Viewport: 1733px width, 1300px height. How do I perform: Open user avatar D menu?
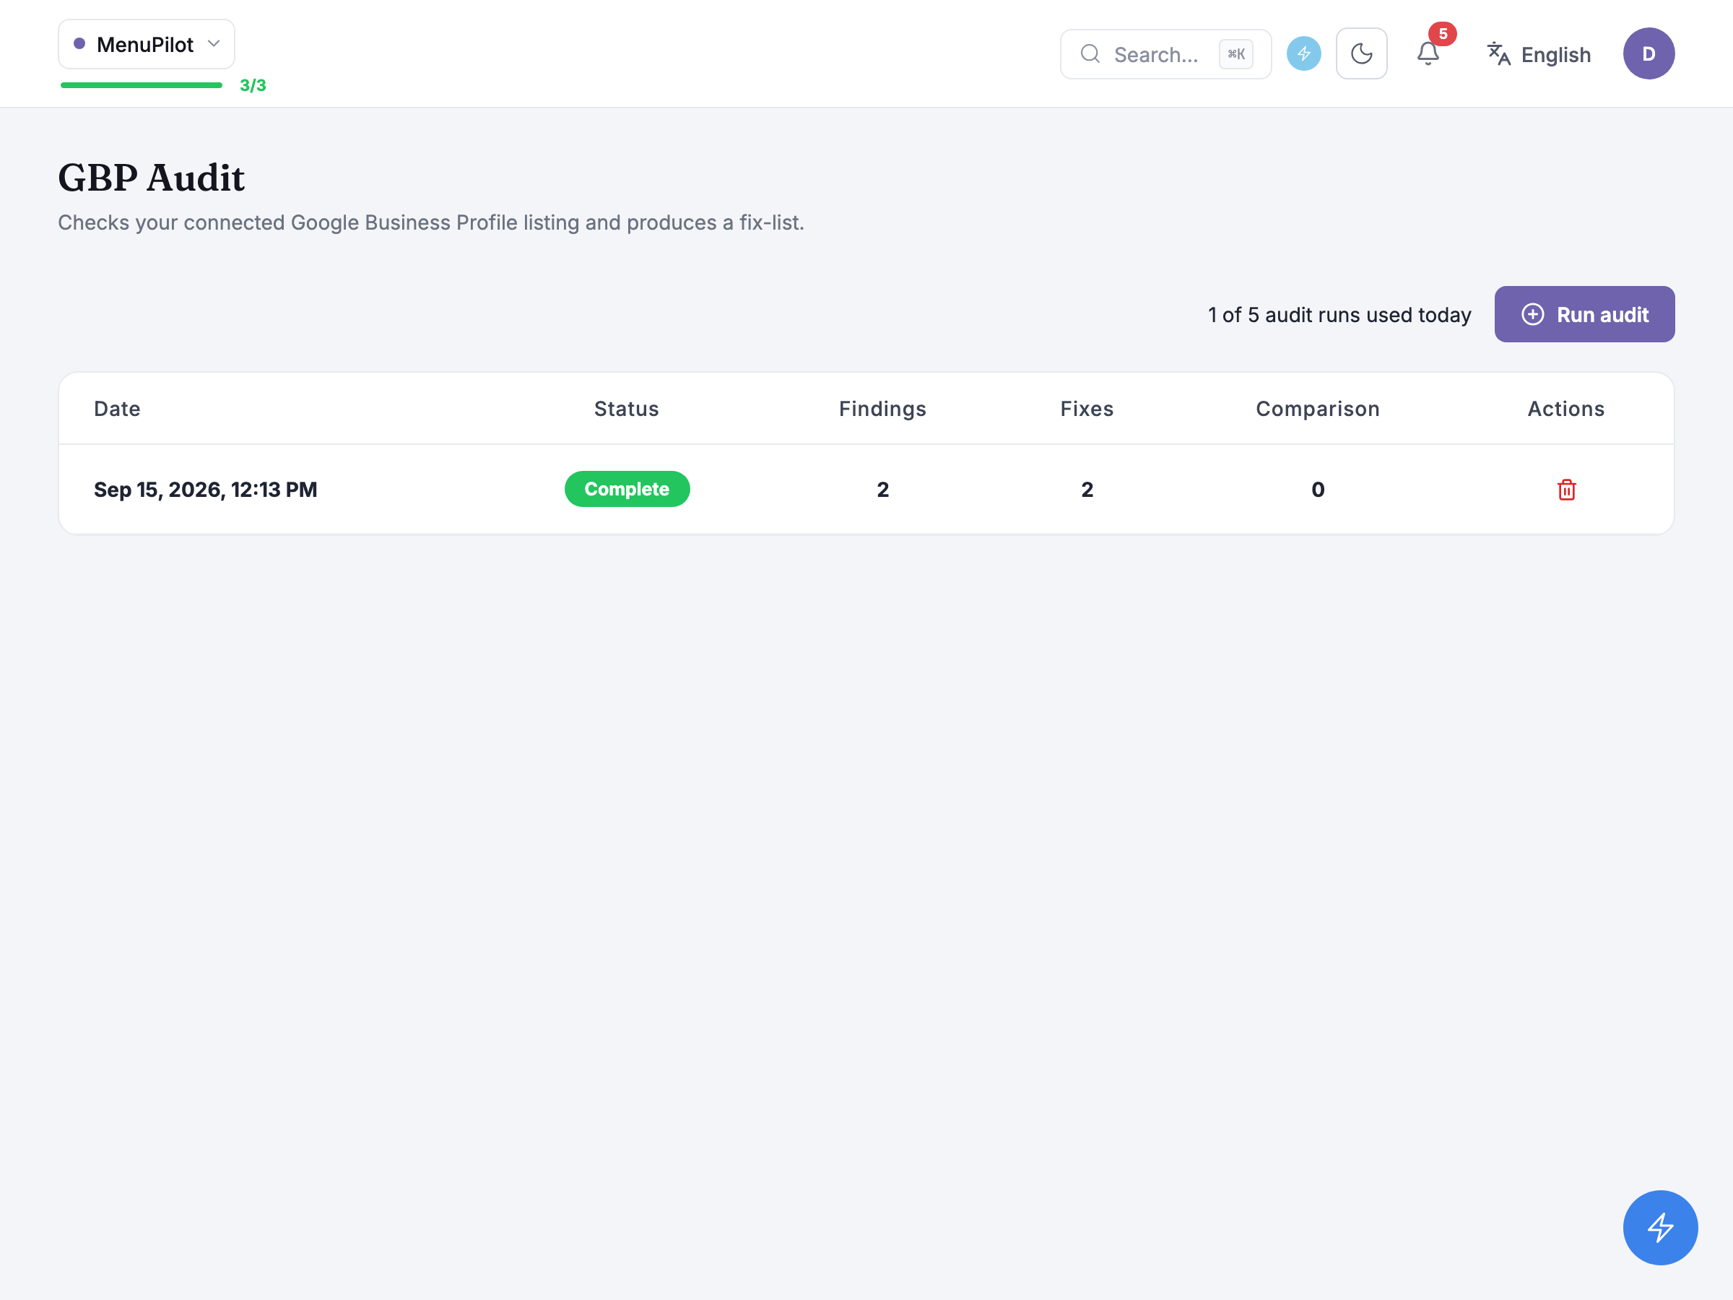tap(1649, 53)
